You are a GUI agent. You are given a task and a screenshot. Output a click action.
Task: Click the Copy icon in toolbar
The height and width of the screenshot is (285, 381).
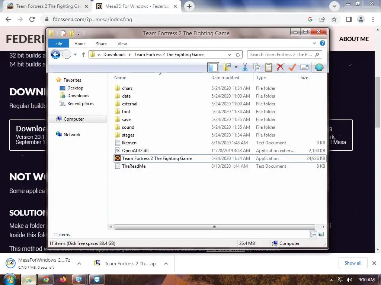[x=257, y=68]
